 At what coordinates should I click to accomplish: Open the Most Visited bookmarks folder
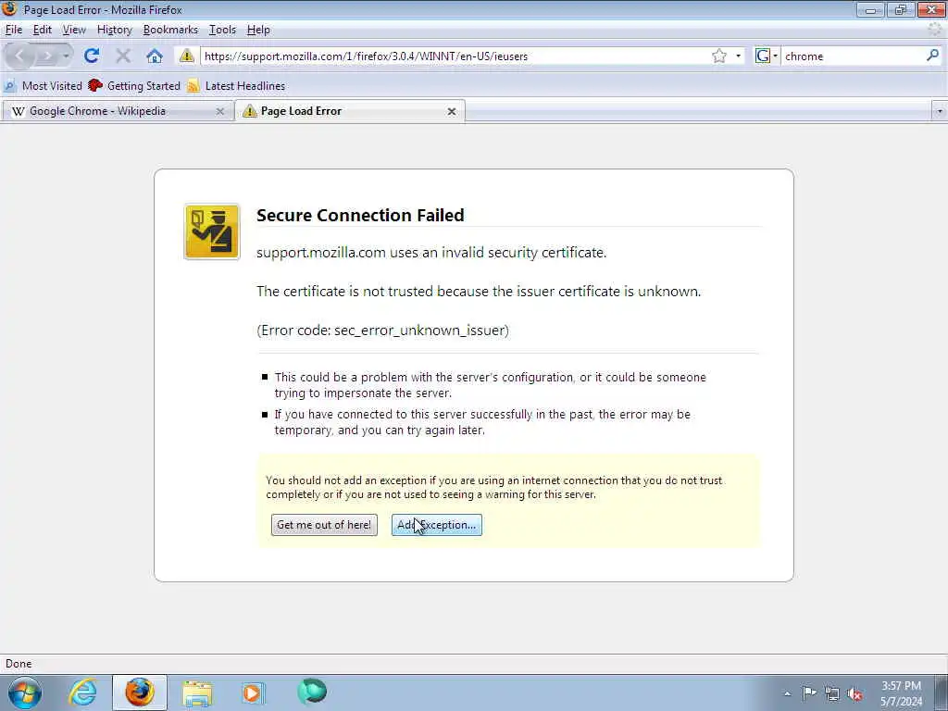click(43, 86)
